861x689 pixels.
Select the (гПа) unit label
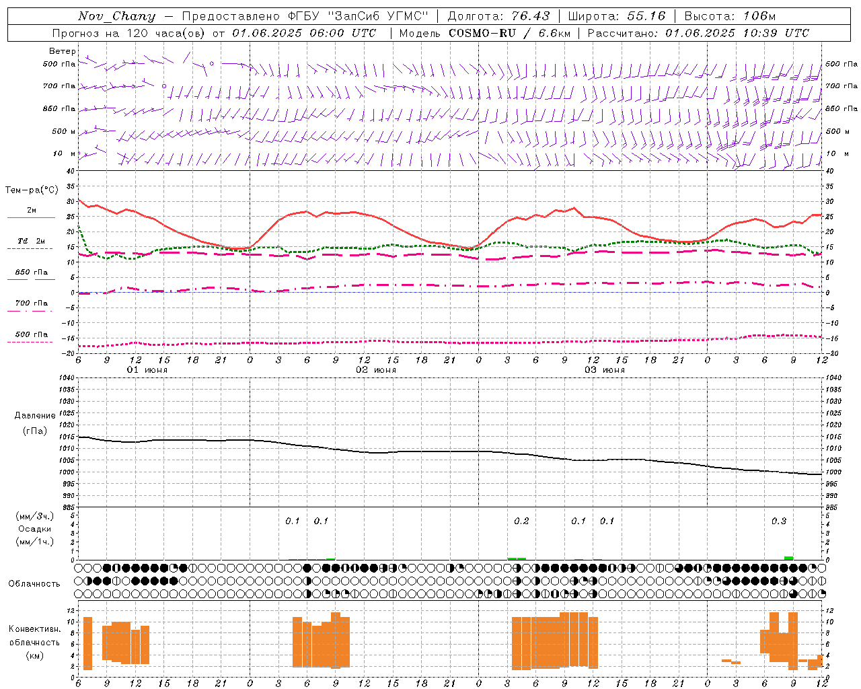pos(35,431)
